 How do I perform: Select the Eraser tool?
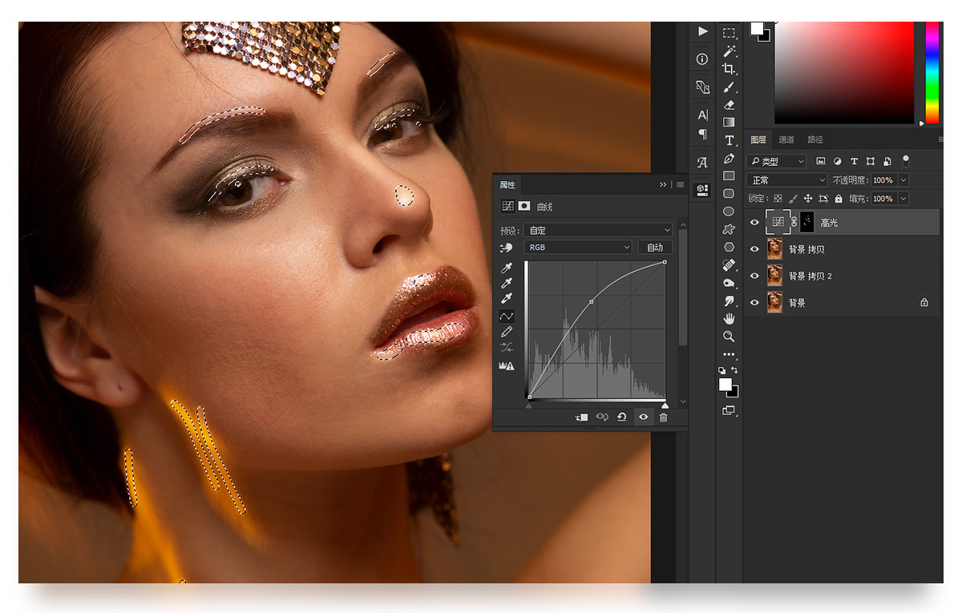(x=729, y=104)
